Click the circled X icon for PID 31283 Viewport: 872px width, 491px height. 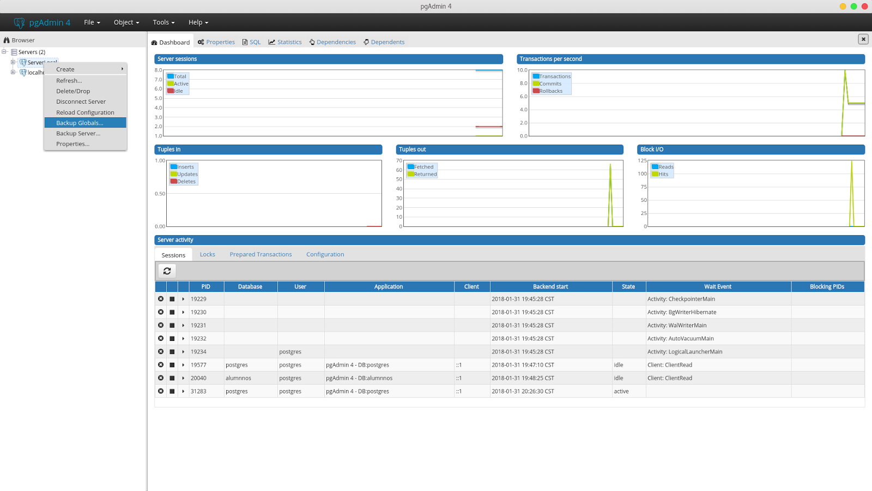tap(161, 391)
